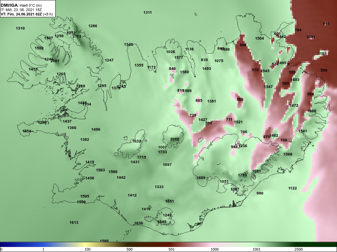
Task: Click the map value 1603
Action: pyautogui.click(x=295, y=80)
